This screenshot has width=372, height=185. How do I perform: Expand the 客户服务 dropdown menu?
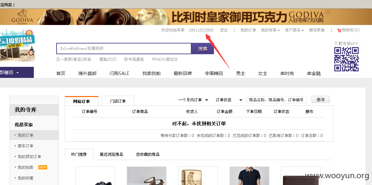pos(295,30)
